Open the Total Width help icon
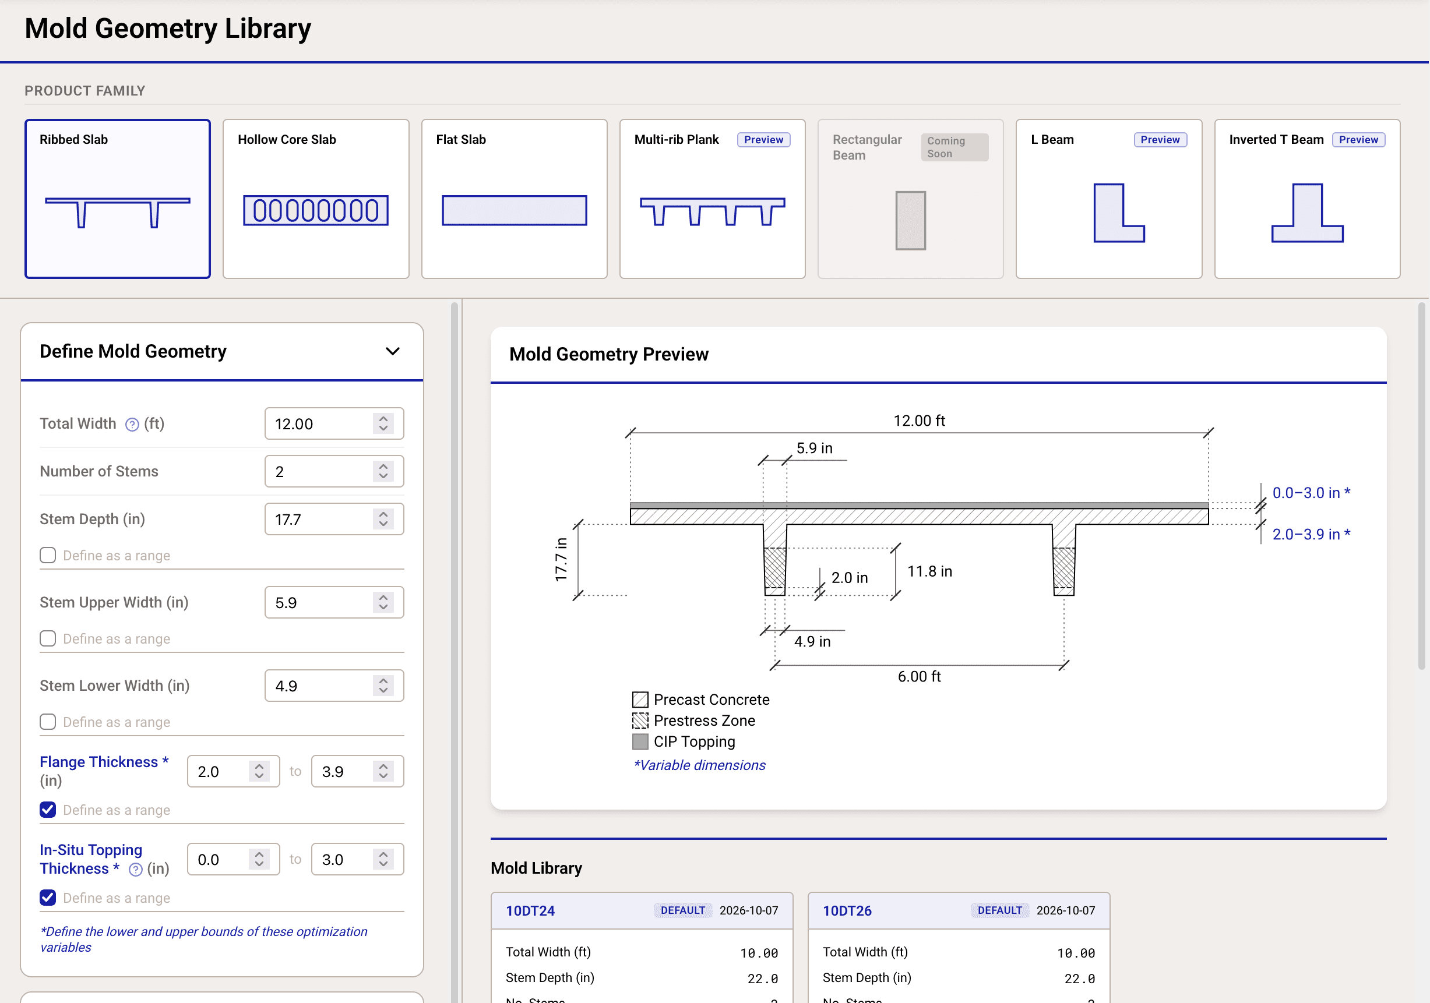1430x1003 pixels. pyautogui.click(x=132, y=425)
